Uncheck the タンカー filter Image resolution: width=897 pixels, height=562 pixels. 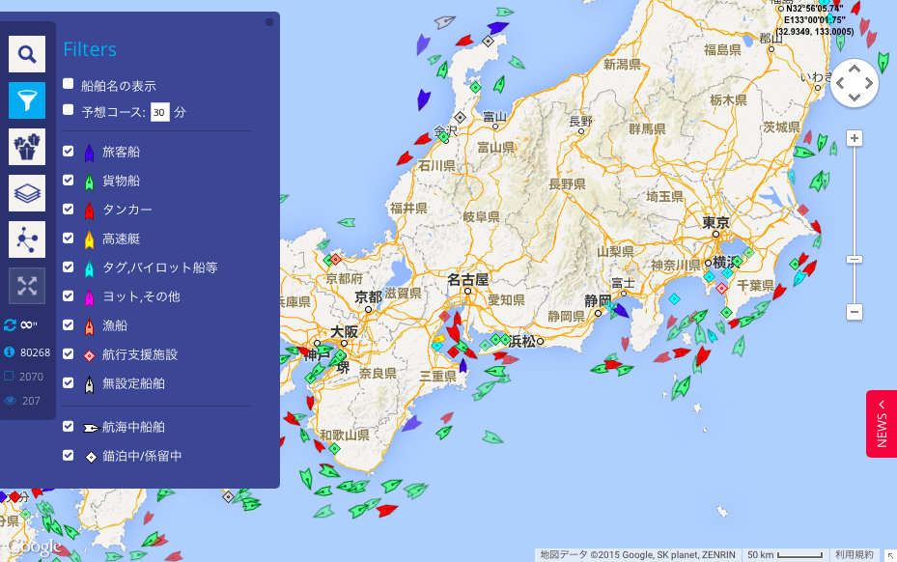[69, 209]
